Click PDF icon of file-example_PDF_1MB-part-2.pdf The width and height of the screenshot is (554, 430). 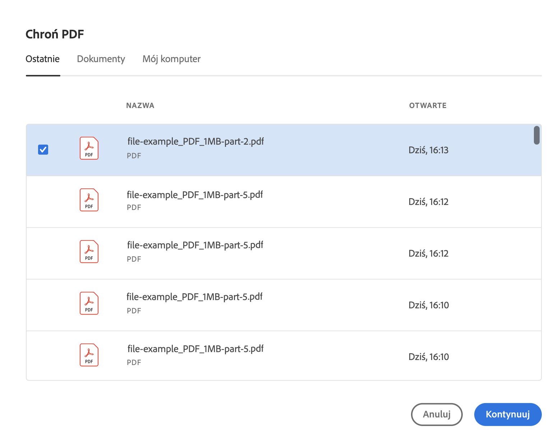[89, 148]
